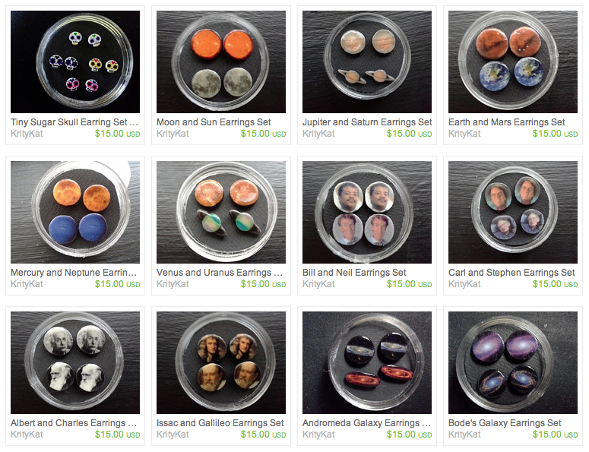
Task: Click the Moon and Sun Earrings Set title
Action: 214,122
